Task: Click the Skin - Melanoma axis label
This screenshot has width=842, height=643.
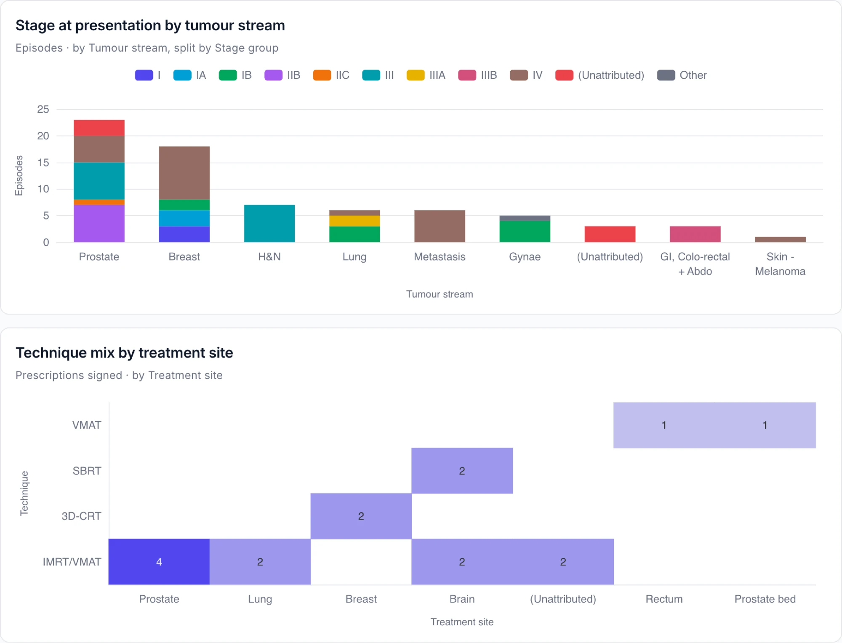Action: 780,264
